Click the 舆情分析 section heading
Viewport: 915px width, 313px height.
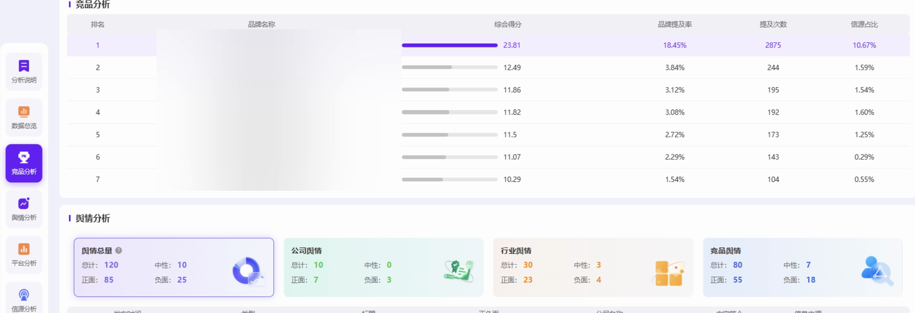pyautogui.click(x=92, y=218)
